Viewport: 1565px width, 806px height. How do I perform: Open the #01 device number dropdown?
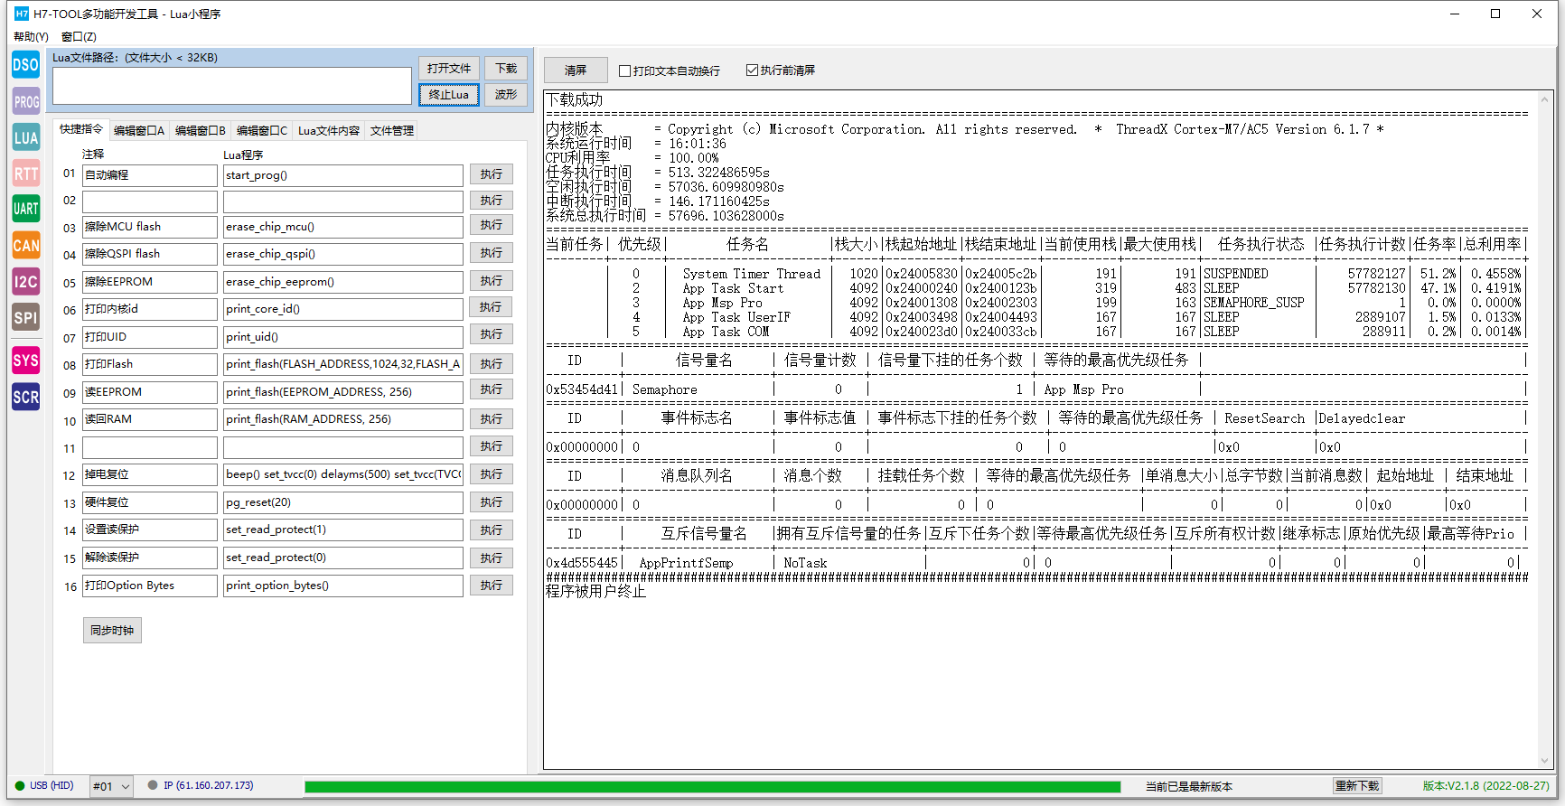pos(111,786)
